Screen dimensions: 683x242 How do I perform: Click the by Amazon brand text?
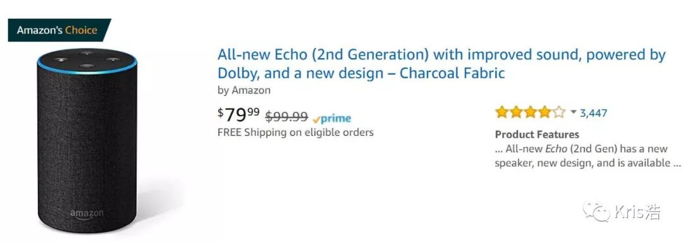pos(244,90)
